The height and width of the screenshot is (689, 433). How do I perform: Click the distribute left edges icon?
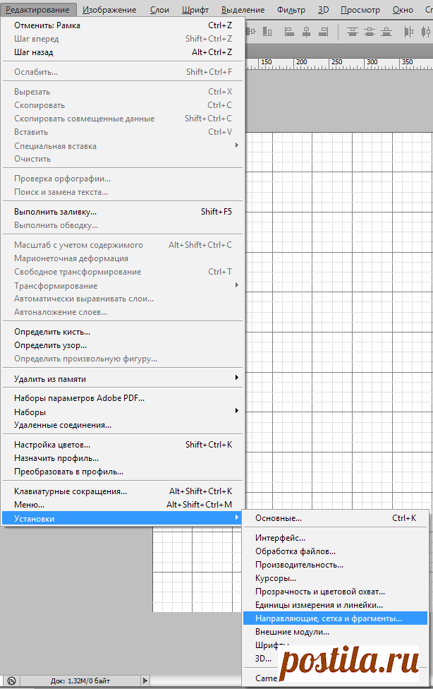(x=409, y=32)
